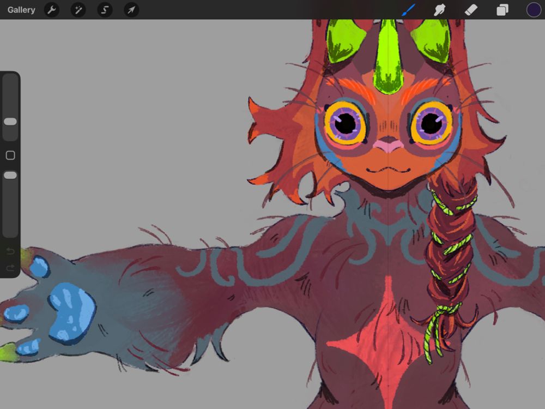Tap the sidebar modify square button

[x=9, y=155]
